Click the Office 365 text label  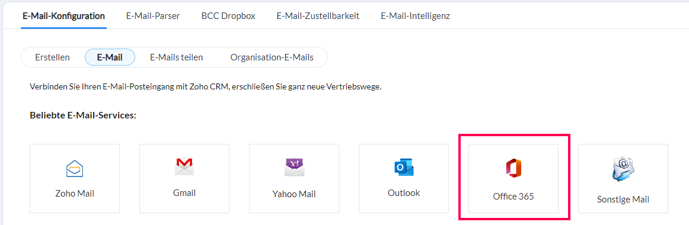click(513, 197)
